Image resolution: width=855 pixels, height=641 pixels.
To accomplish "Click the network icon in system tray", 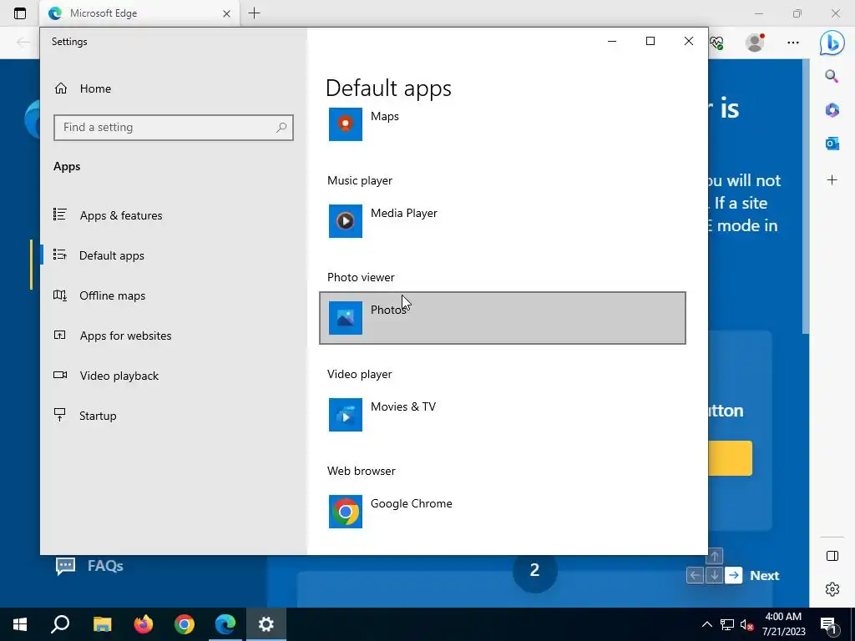I will [727, 624].
